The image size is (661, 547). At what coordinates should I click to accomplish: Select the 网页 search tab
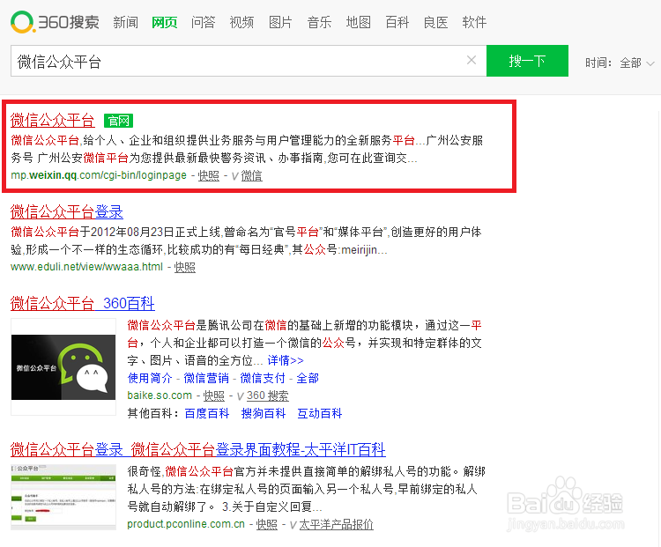[x=165, y=22]
